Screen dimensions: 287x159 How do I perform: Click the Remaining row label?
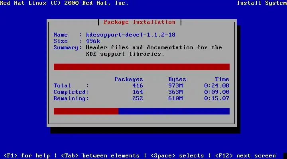click(x=69, y=99)
